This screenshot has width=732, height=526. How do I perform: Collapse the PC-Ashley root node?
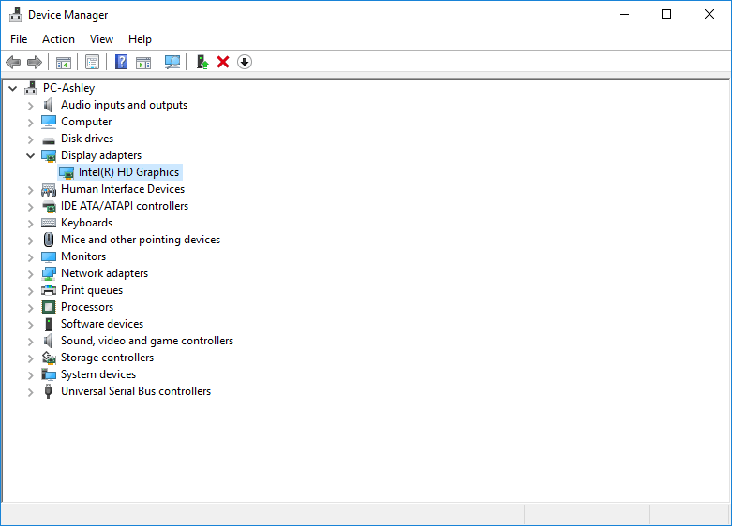pos(12,88)
